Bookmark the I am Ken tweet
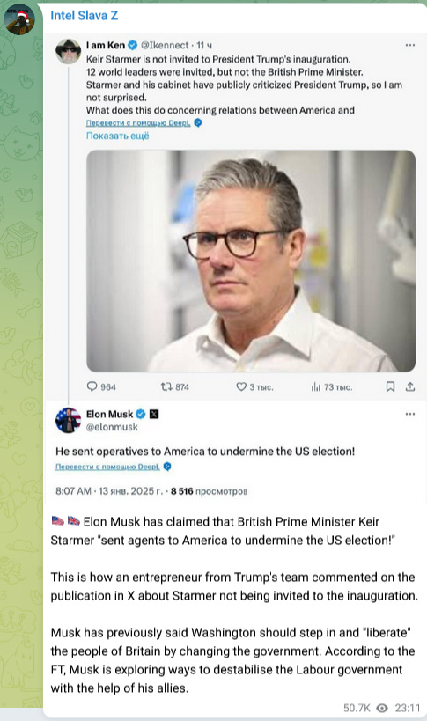 pos(390,386)
